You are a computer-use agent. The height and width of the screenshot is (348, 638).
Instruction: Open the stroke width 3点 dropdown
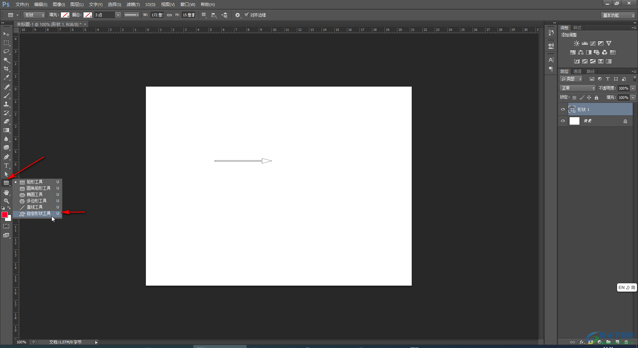click(118, 15)
